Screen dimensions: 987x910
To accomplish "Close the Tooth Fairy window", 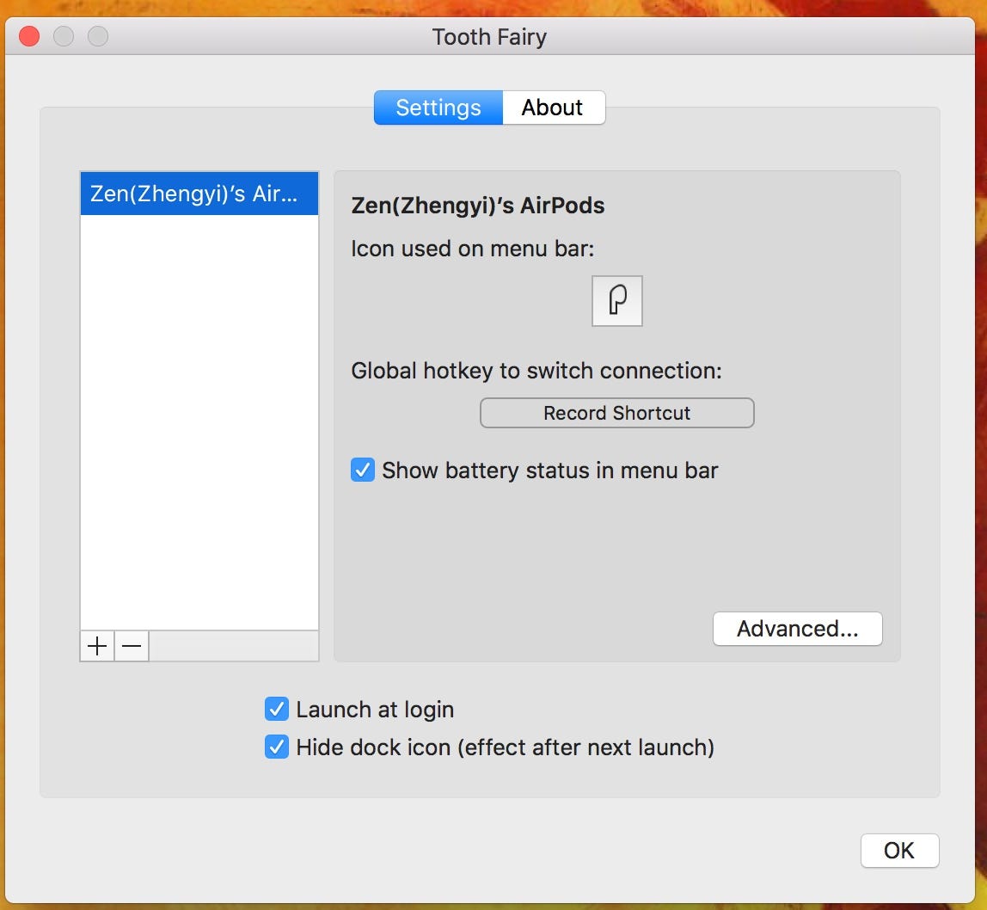I will (29, 36).
